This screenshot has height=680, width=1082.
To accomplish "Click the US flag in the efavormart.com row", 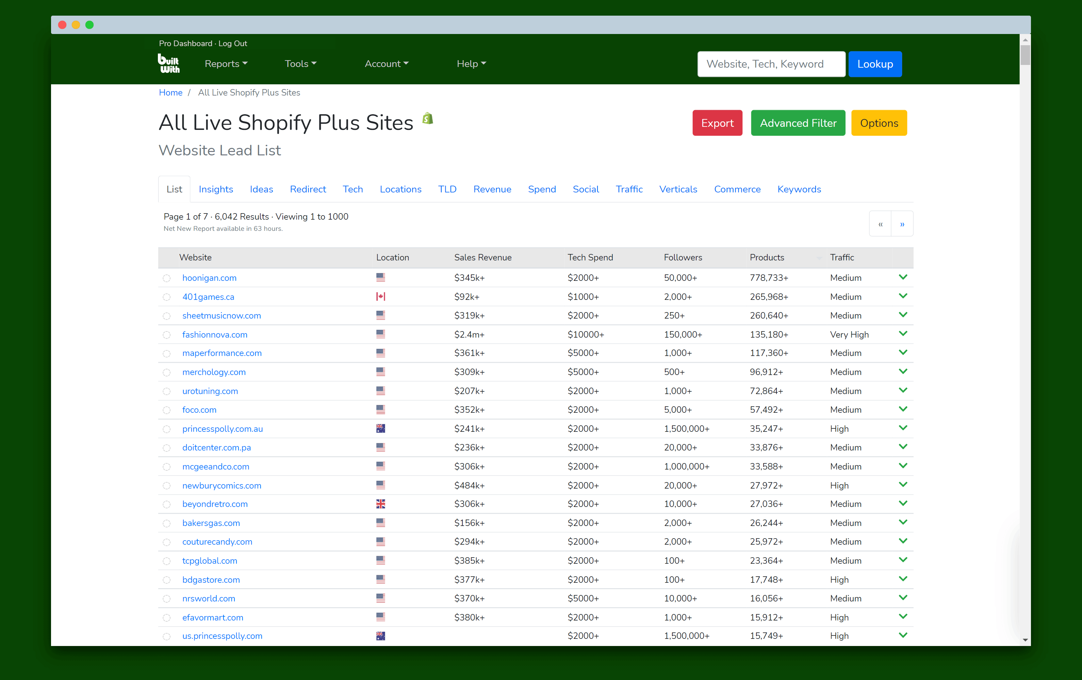I will tap(381, 617).
